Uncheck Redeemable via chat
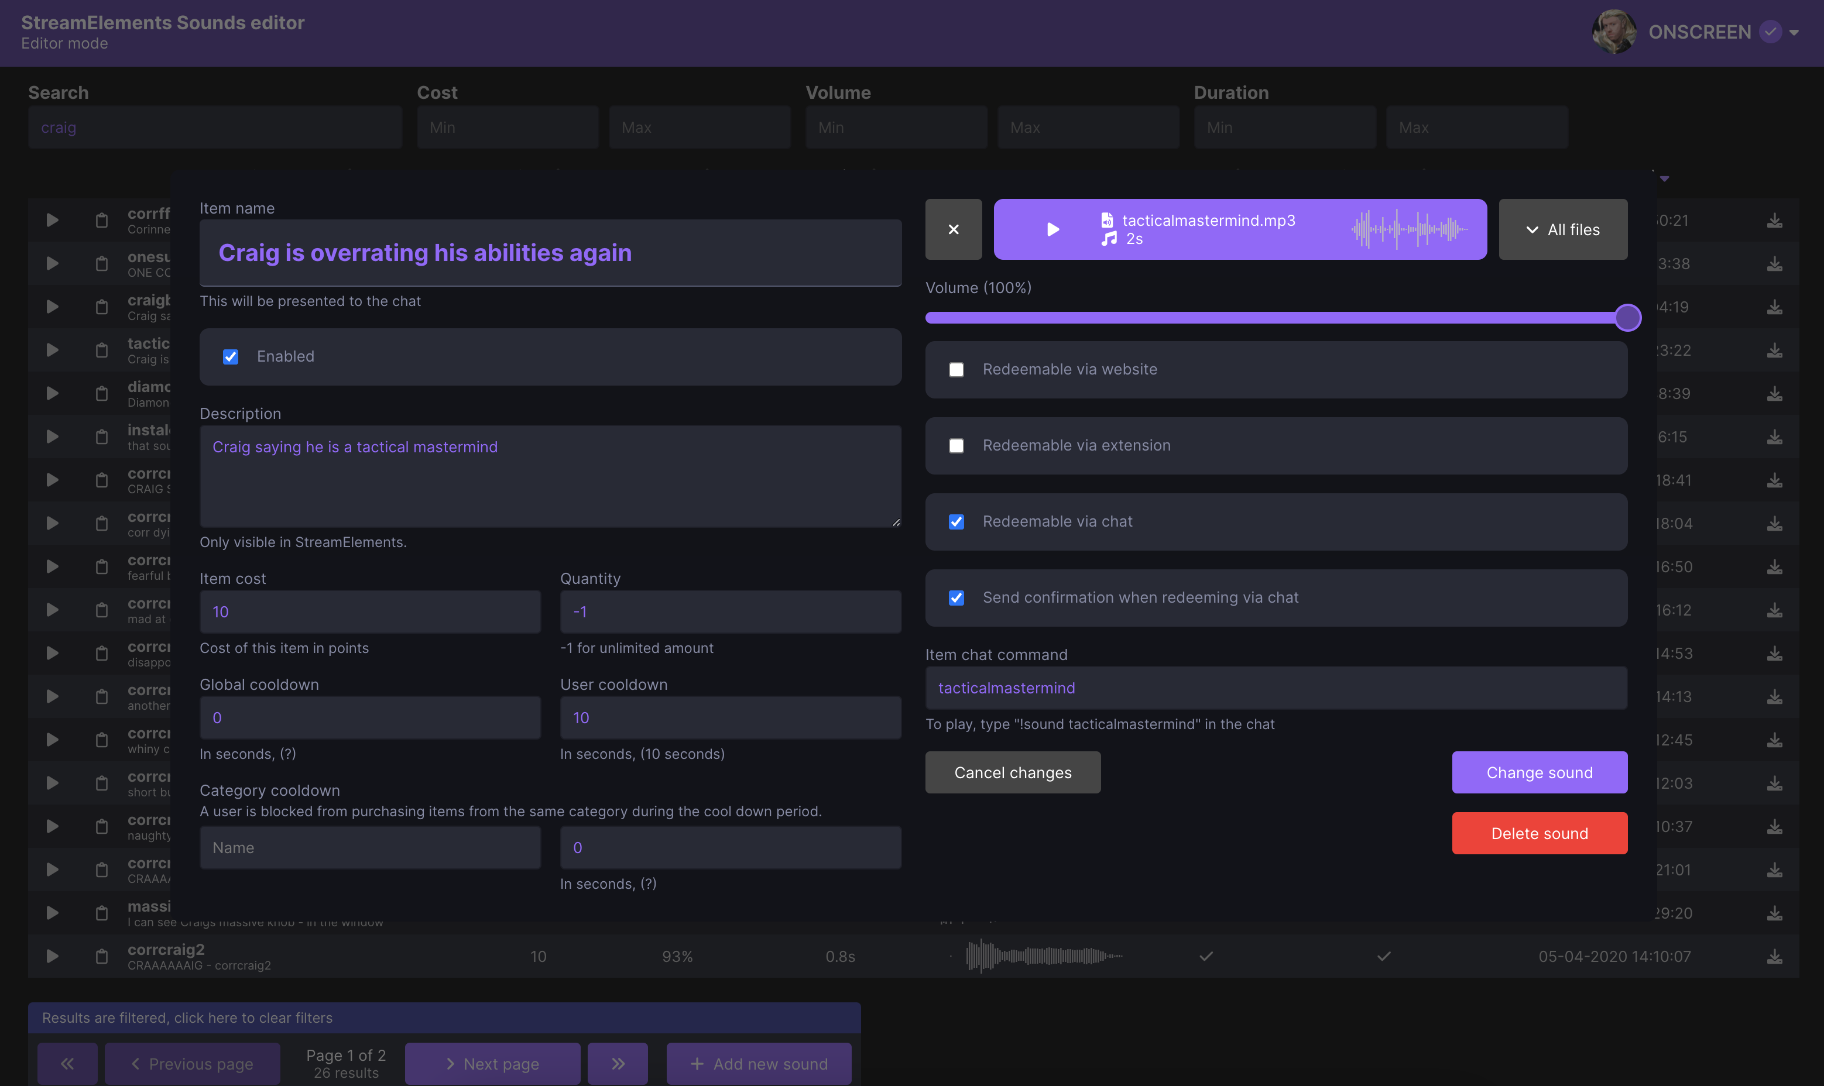 click(x=956, y=522)
